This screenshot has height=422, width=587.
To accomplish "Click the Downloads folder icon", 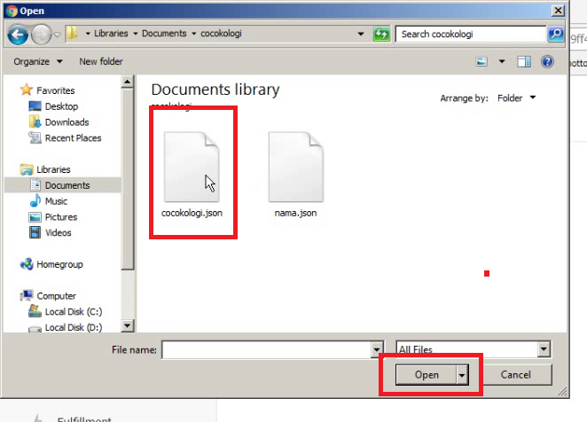I will point(35,121).
